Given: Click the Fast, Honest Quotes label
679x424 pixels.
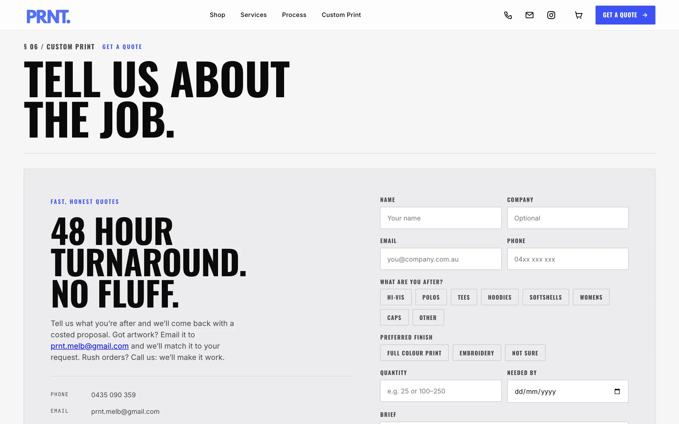Looking at the screenshot, I should point(85,202).
